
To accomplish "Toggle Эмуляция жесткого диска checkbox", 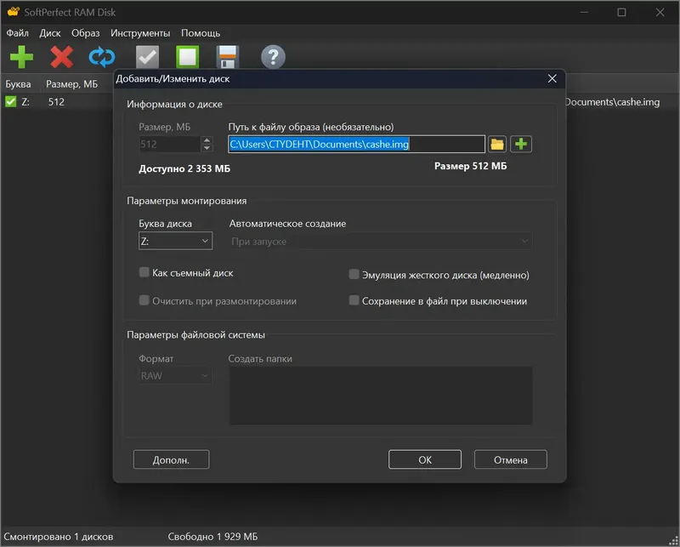I will pyautogui.click(x=354, y=275).
